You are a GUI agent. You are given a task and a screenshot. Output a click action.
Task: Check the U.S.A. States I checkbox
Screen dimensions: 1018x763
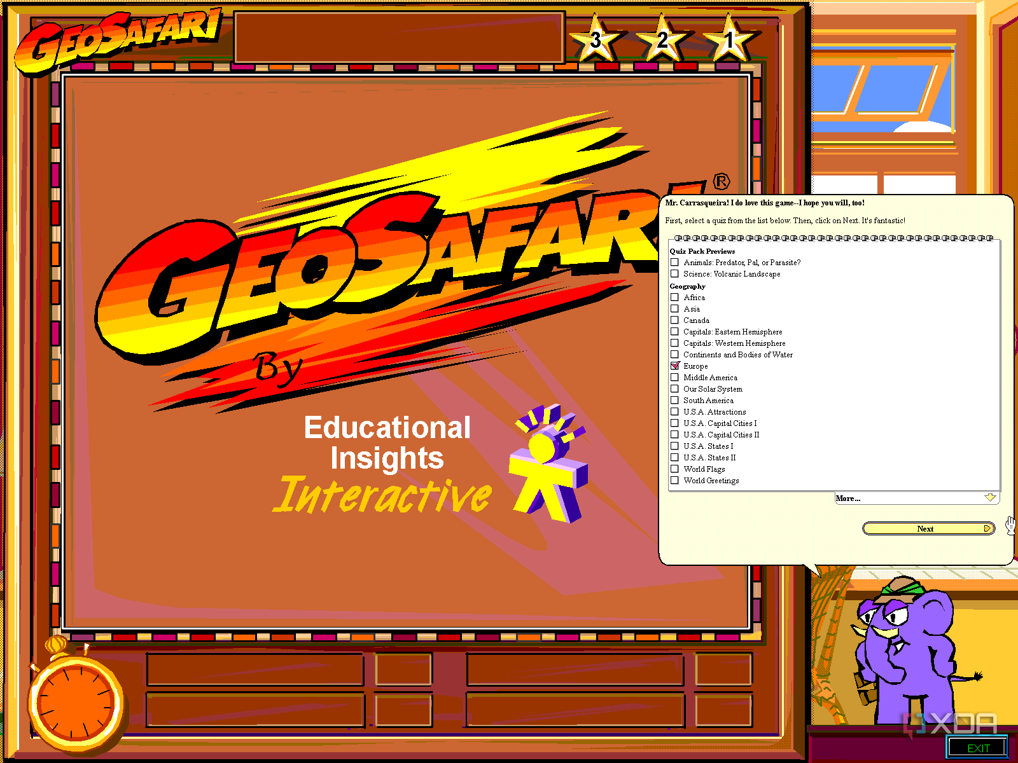tap(674, 446)
